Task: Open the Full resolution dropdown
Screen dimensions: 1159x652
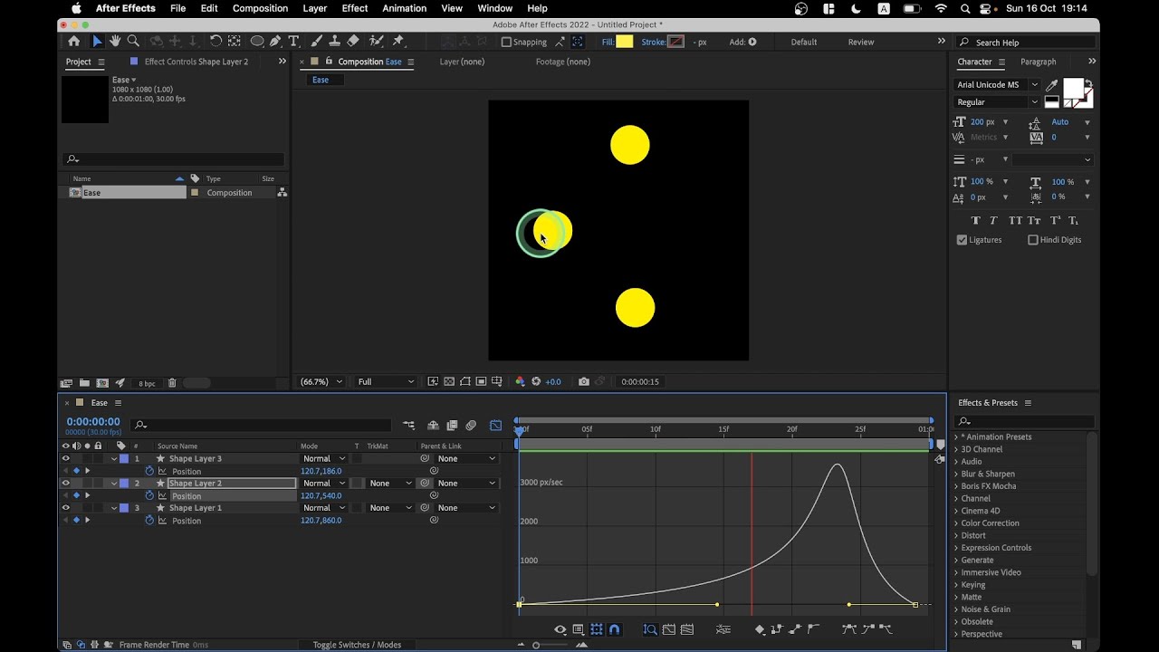Action: pos(386,382)
